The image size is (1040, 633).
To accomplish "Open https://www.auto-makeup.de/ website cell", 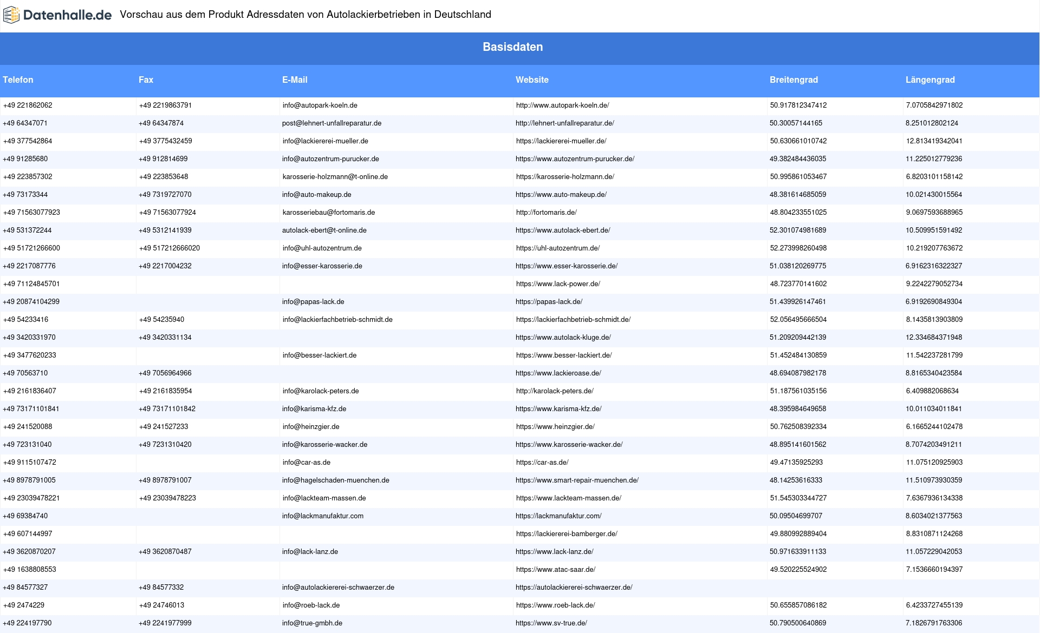I will (x=561, y=195).
